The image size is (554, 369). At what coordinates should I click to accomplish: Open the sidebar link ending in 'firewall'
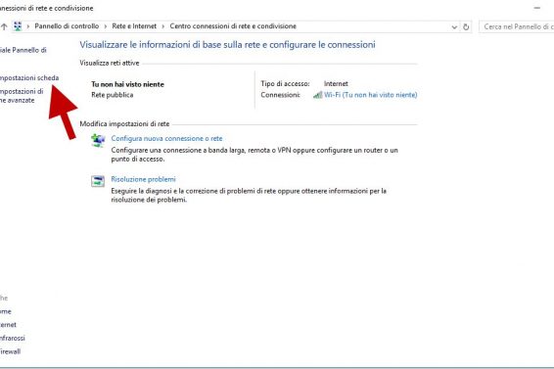(10, 351)
